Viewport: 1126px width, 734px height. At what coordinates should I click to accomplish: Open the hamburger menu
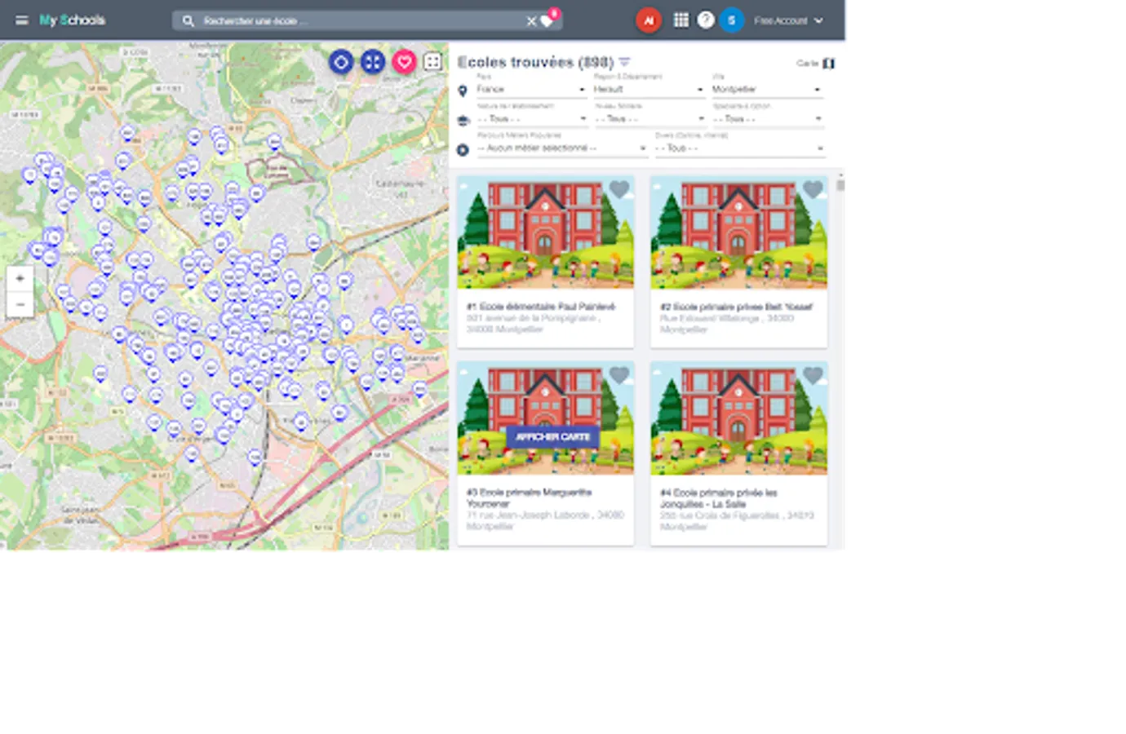22,20
